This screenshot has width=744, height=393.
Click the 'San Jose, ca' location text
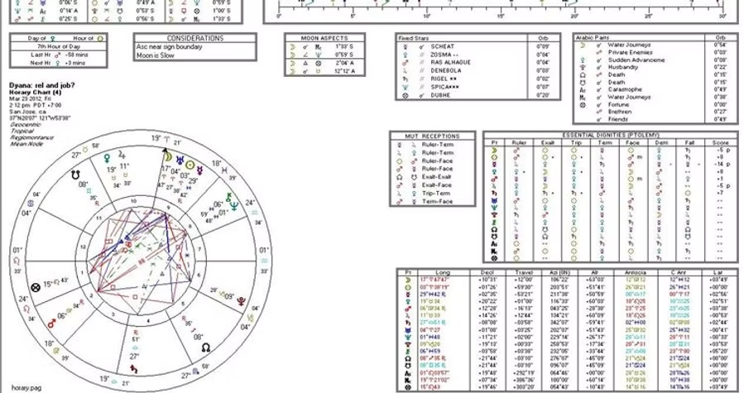pyautogui.click(x=27, y=112)
